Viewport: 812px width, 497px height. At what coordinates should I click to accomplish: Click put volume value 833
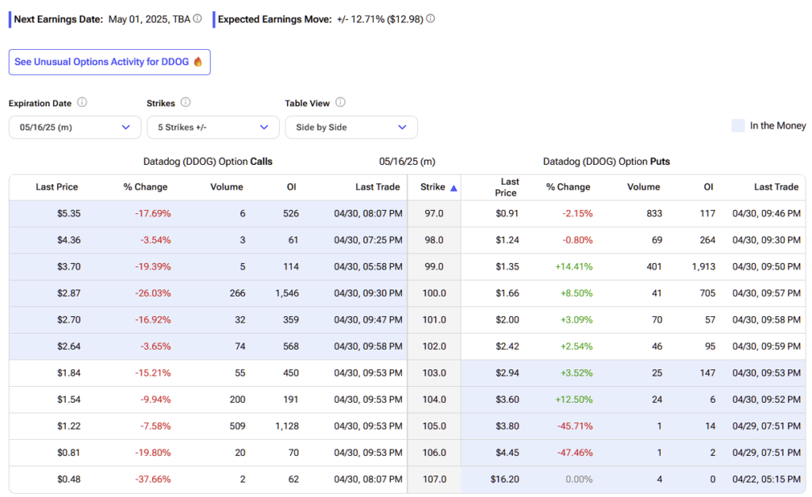click(654, 213)
